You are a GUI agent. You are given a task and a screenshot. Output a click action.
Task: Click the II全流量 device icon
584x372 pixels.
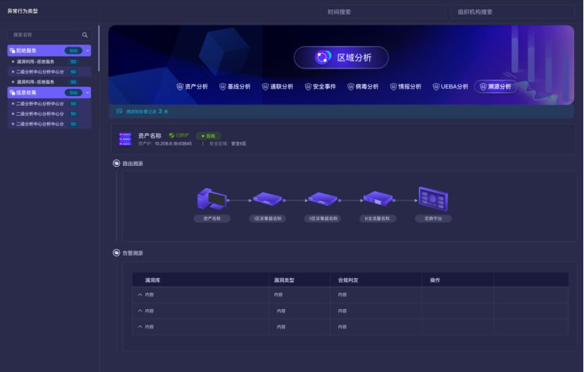tap(376, 199)
